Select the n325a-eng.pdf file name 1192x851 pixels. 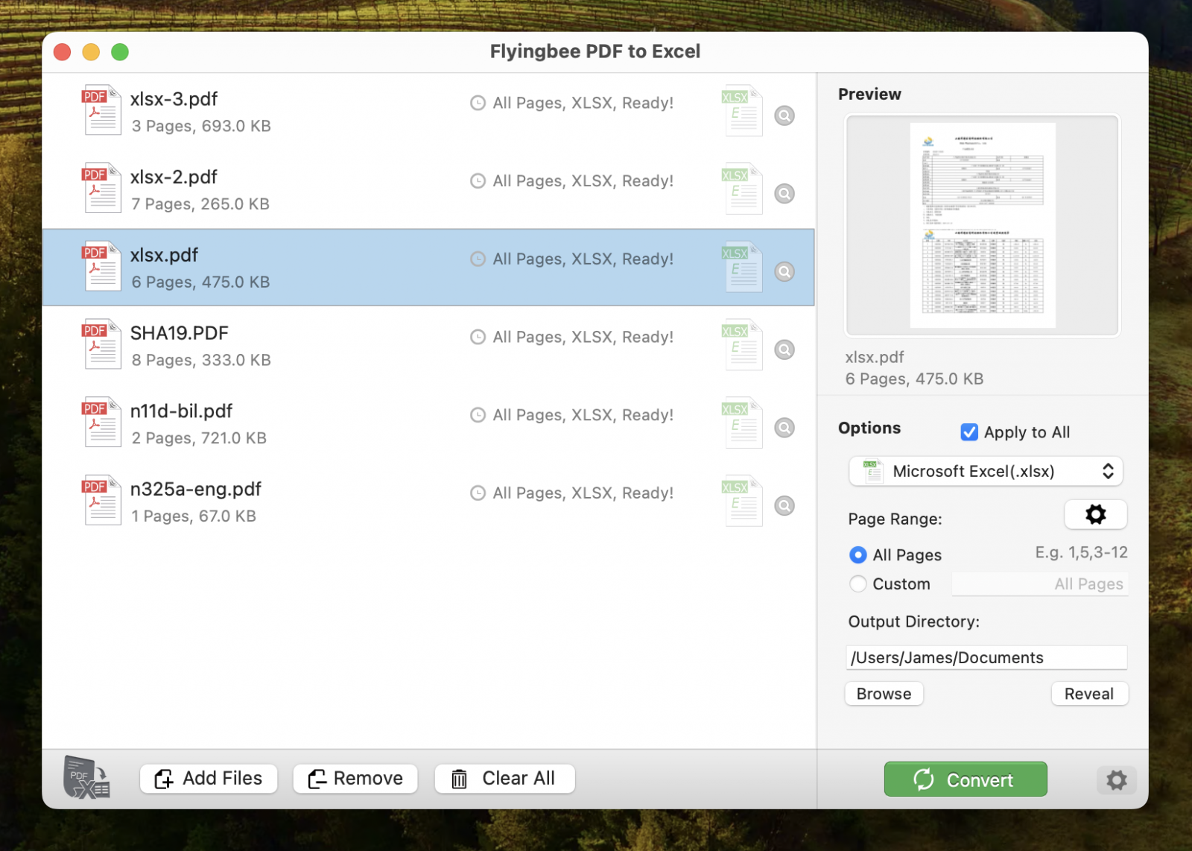coord(196,490)
